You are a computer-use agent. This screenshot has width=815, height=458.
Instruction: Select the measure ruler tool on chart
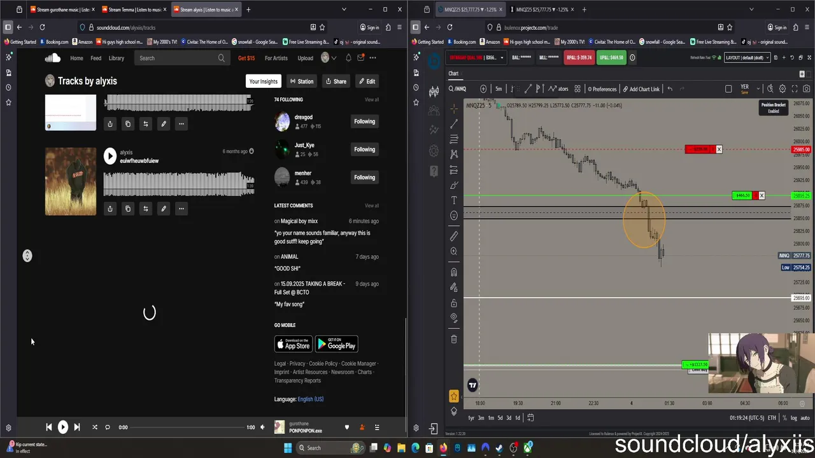tap(454, 236)
